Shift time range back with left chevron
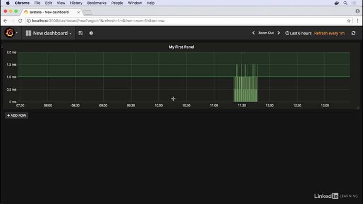Viewport: 363px width, 204px height. point(254,33)
